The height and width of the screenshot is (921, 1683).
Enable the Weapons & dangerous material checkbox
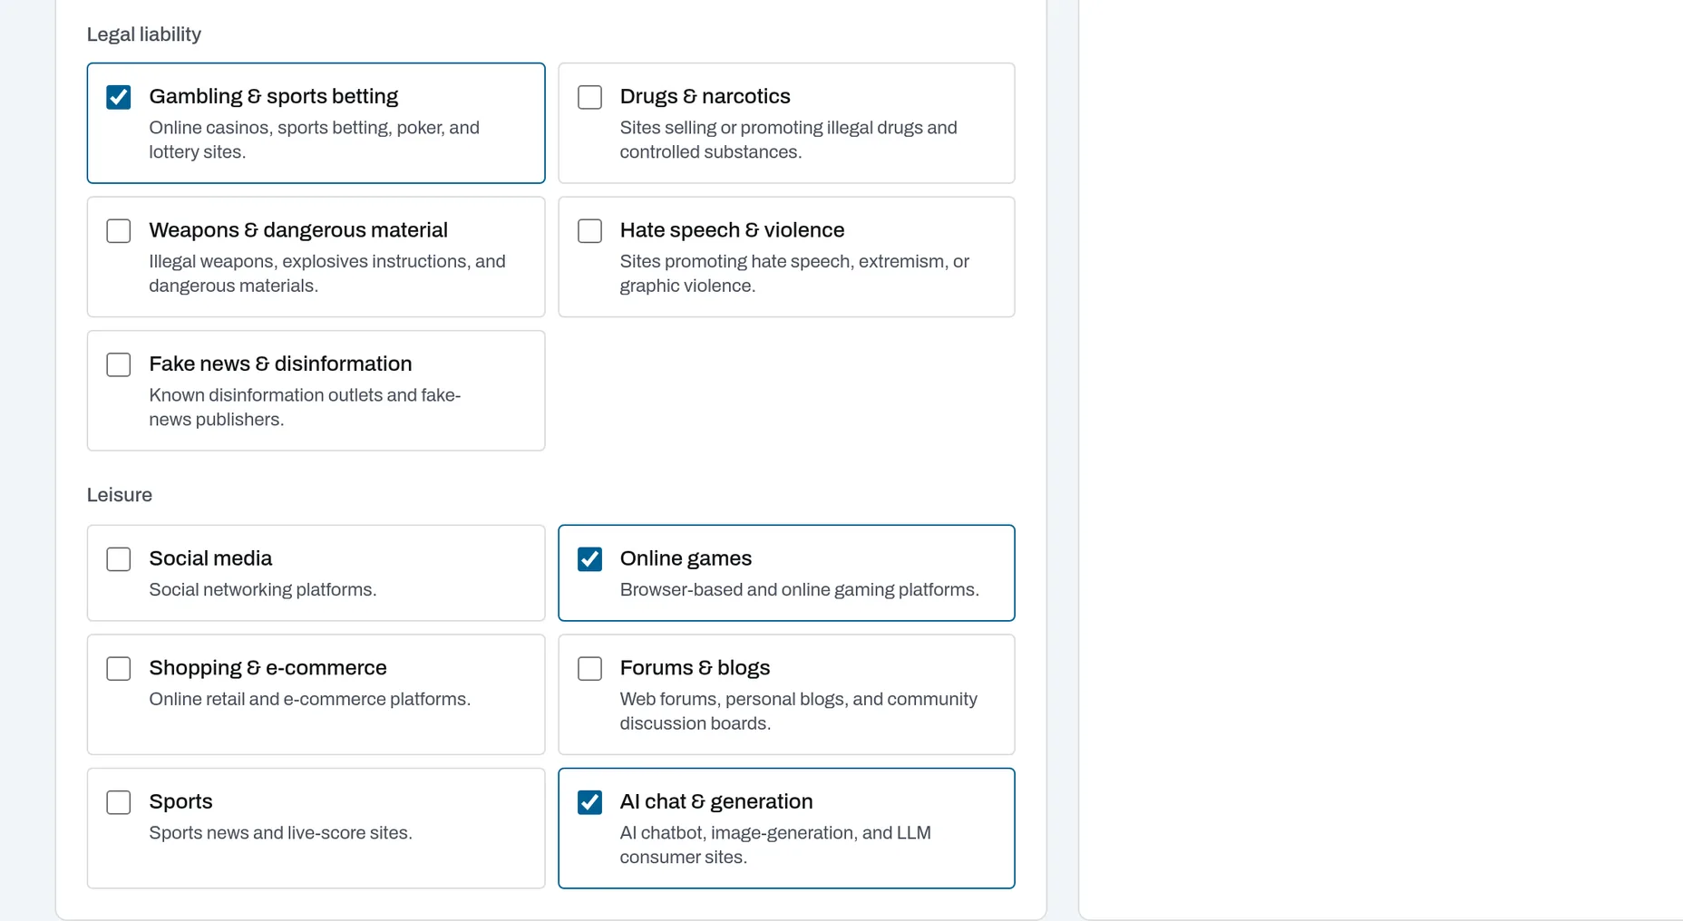coord(119,231)
